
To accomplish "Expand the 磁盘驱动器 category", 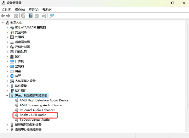I will pyautogui.click(x=7, y=42).
